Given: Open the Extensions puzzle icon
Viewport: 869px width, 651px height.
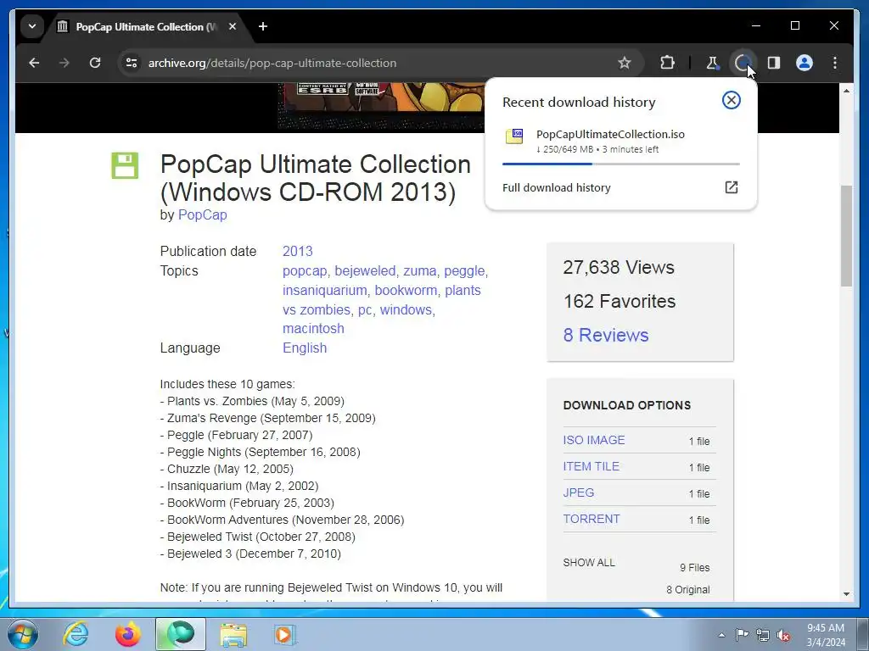Looking at the screenshot, I should point(667,63).
